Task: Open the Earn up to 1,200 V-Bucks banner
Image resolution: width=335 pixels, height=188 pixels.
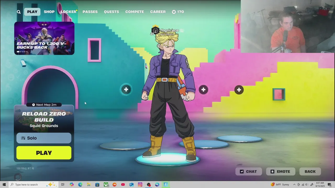Action: (x=44, y=38)
